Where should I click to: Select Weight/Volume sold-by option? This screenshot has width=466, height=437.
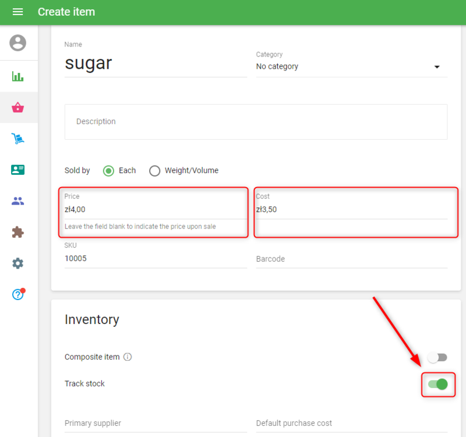[x=155, y=171]
